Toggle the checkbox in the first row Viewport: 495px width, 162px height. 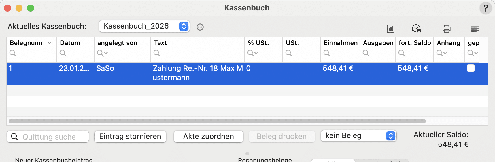[471, 68]
